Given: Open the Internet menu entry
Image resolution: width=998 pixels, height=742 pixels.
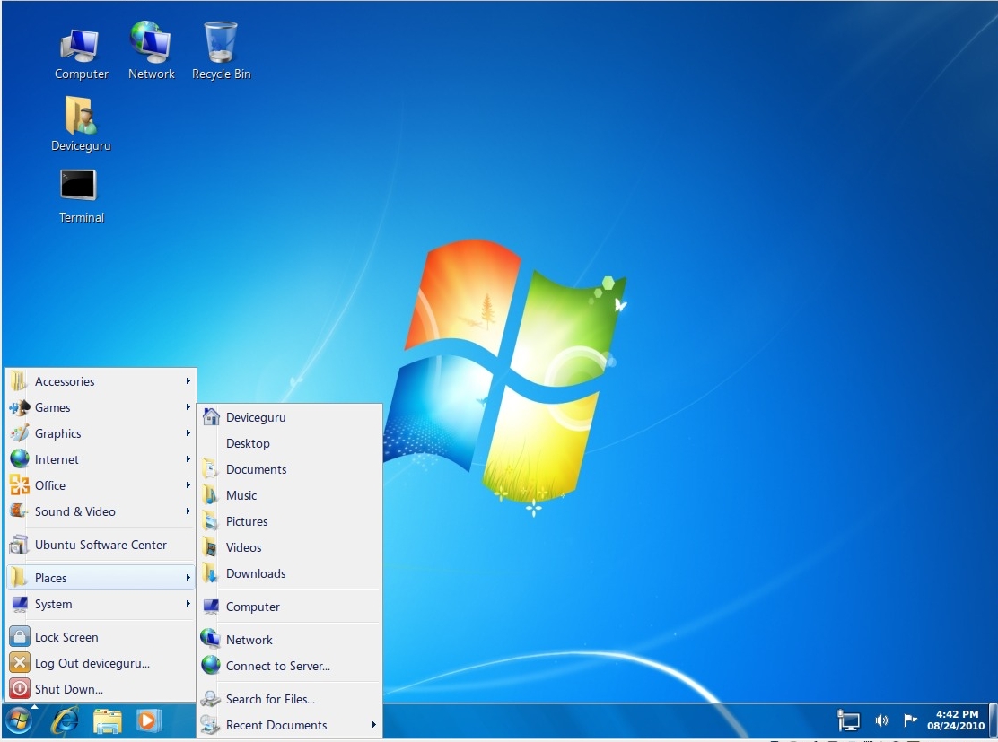Looking at the screenshot, I should 101,459.
